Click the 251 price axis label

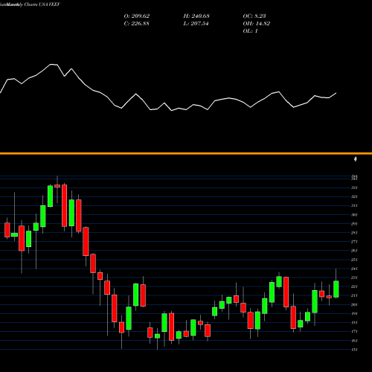[x=354, y=260]
